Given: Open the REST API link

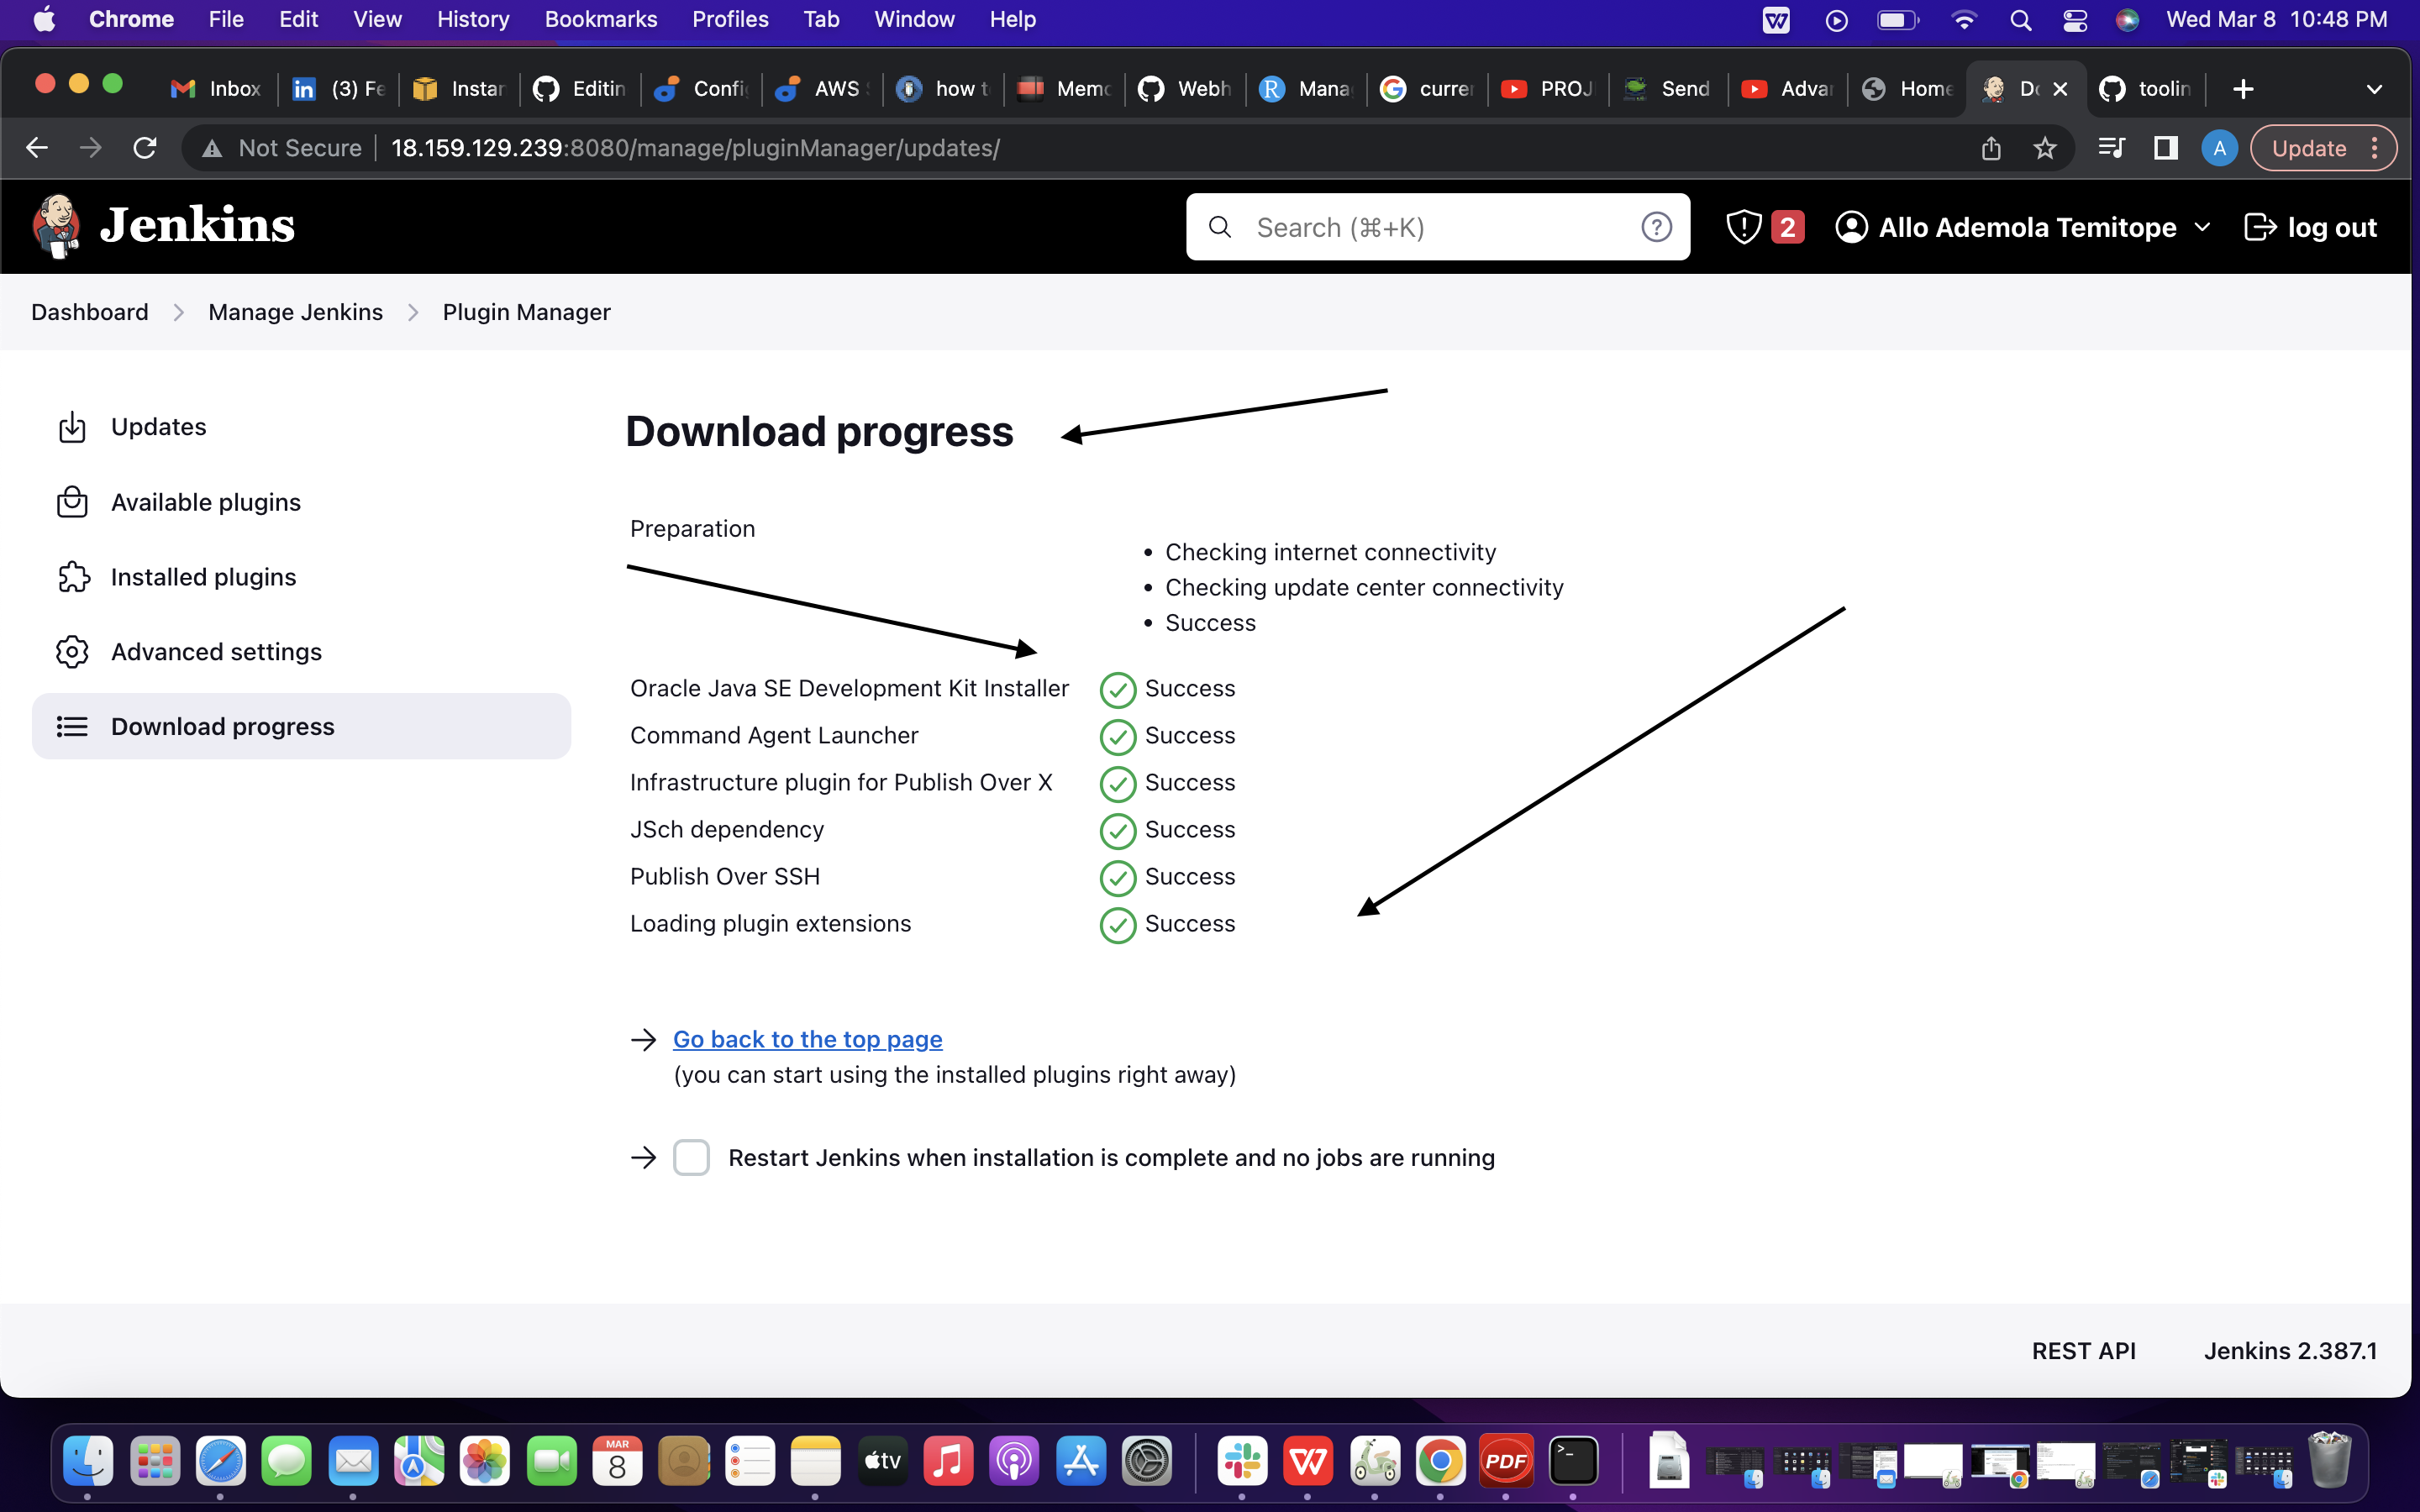Looking at the screenshot, I should [x=2084, y=1350].
